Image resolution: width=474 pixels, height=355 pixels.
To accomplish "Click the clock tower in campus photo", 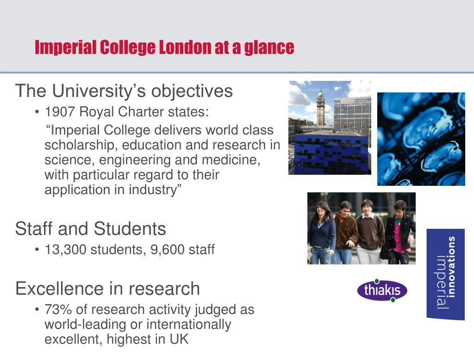I will coord(320,108).
